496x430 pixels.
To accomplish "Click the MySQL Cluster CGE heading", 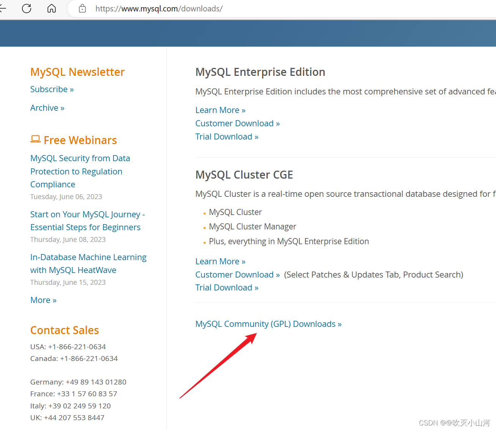I will 244,175.
